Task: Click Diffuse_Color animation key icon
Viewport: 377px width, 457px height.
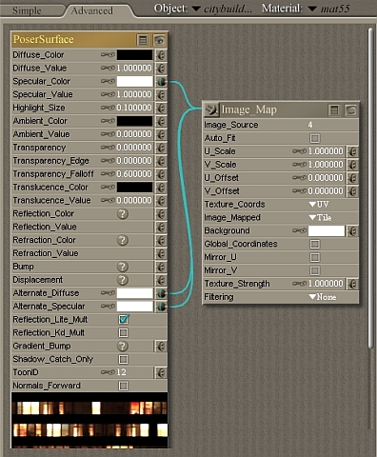Action: point(108,55)
